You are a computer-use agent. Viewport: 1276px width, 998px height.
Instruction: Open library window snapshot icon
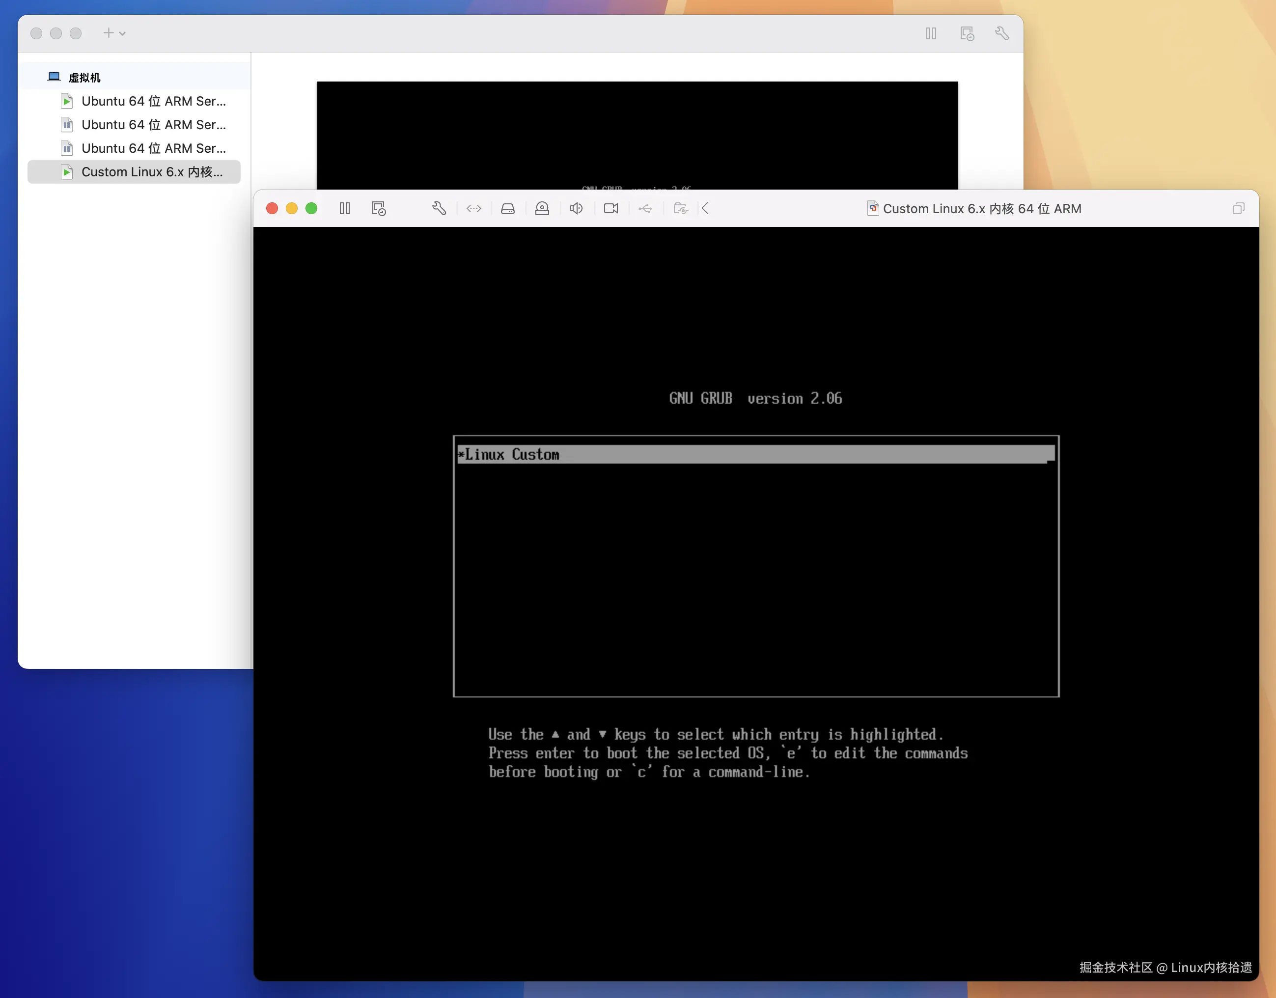click(967, 33)
